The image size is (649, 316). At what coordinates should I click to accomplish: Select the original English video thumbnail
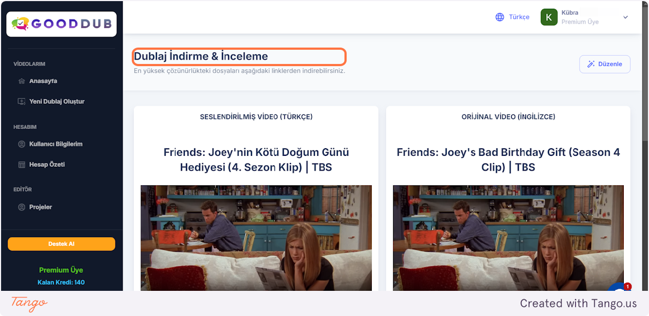click(x=508, y=238)
